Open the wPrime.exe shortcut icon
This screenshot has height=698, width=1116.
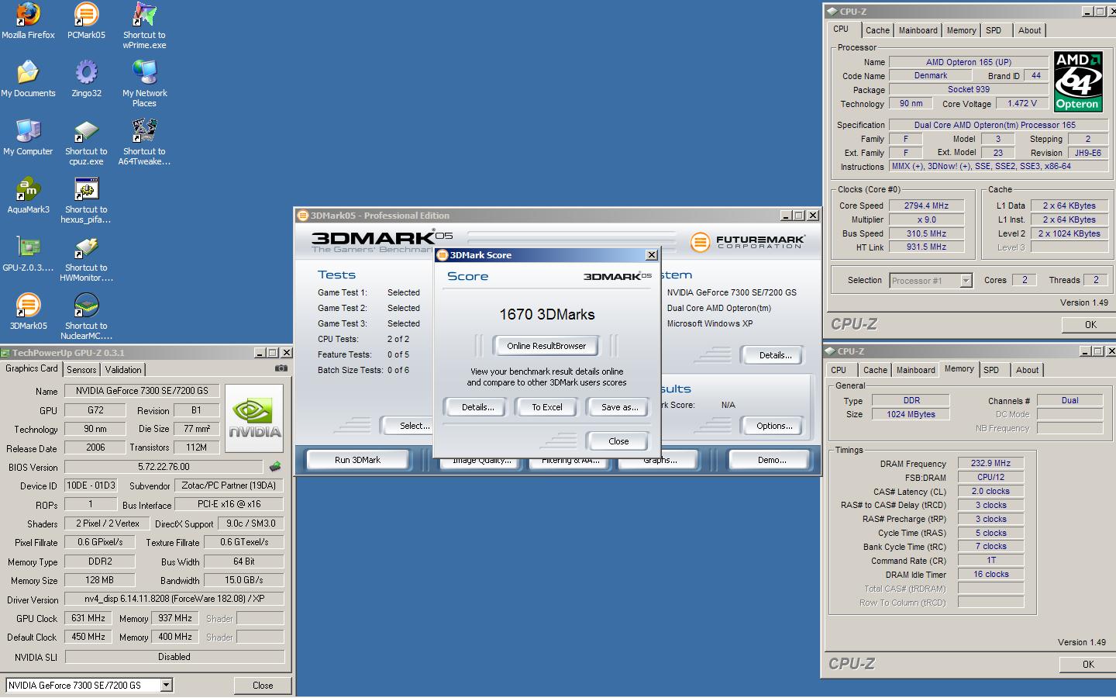coord(144,14)
